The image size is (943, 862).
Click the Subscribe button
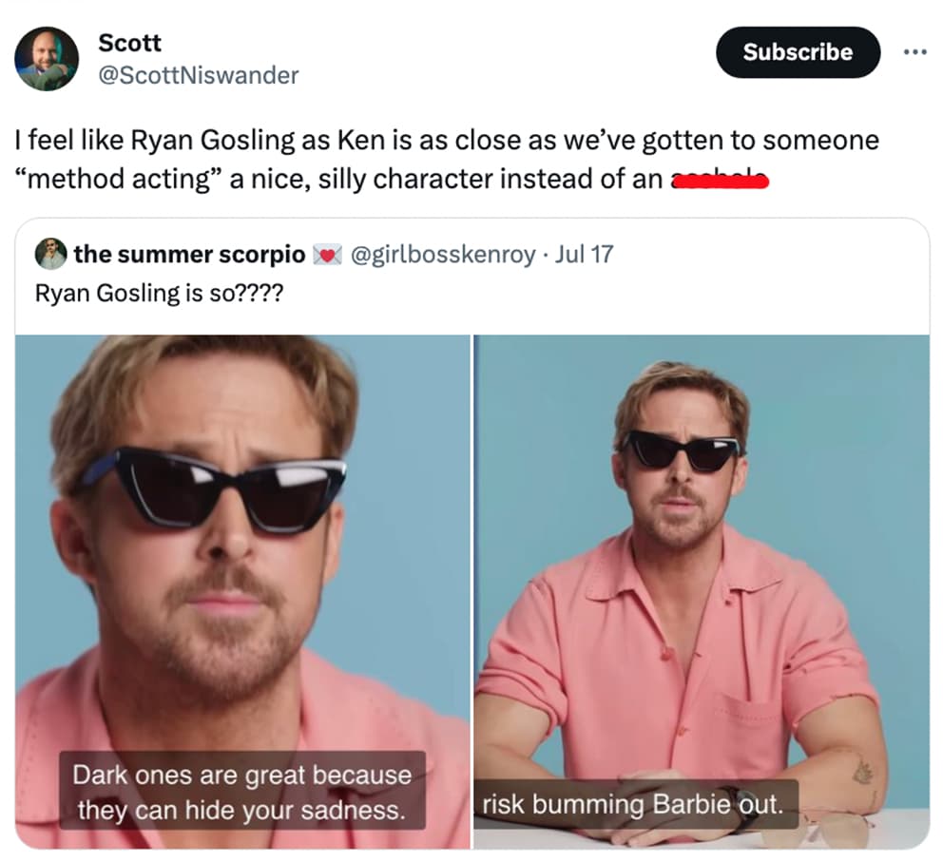(798, 52)
